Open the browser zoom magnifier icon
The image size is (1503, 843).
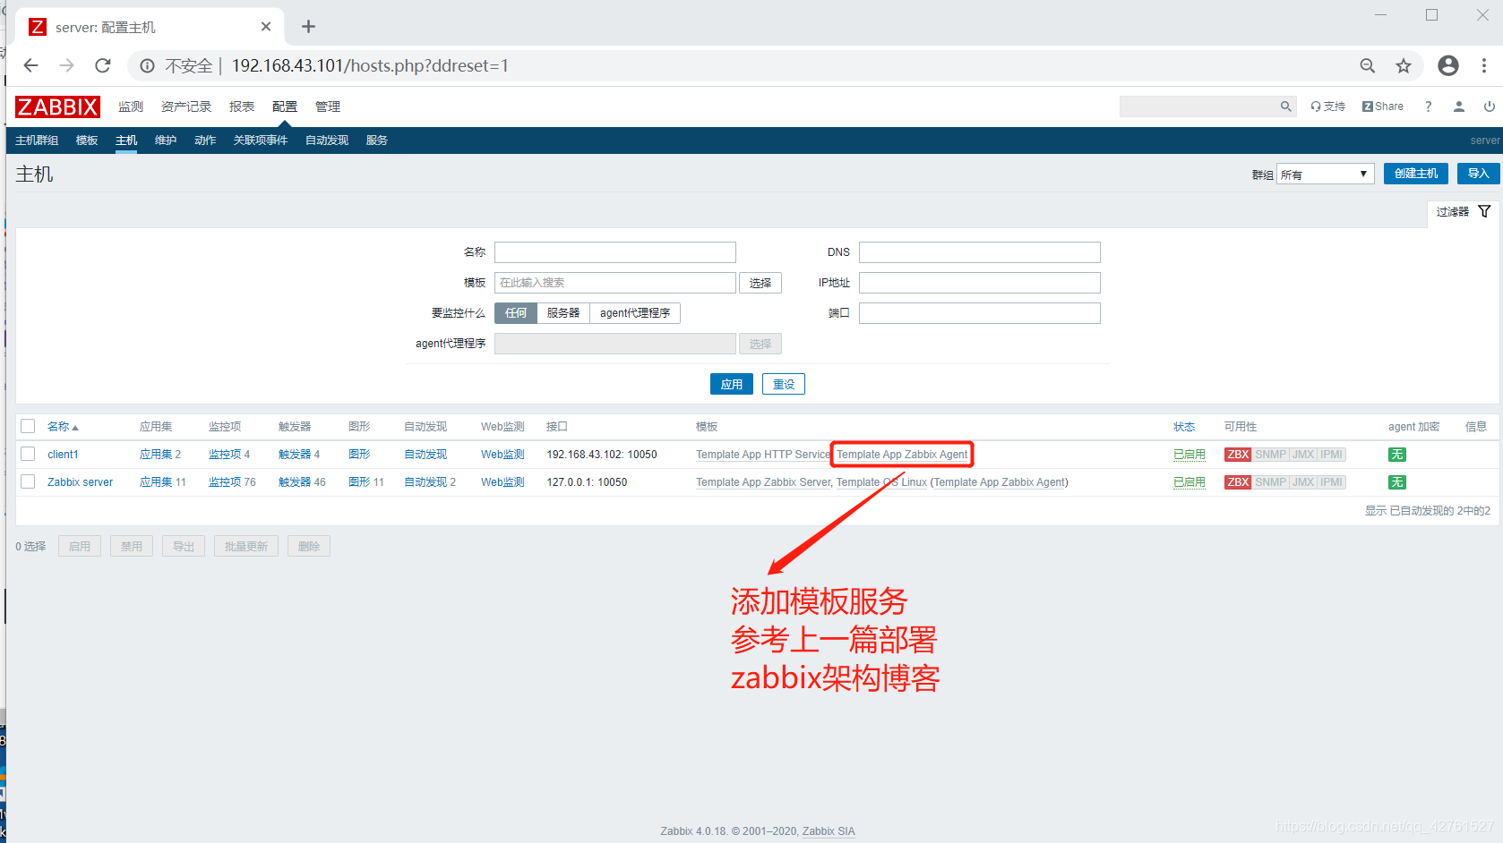coord(1367,65)
